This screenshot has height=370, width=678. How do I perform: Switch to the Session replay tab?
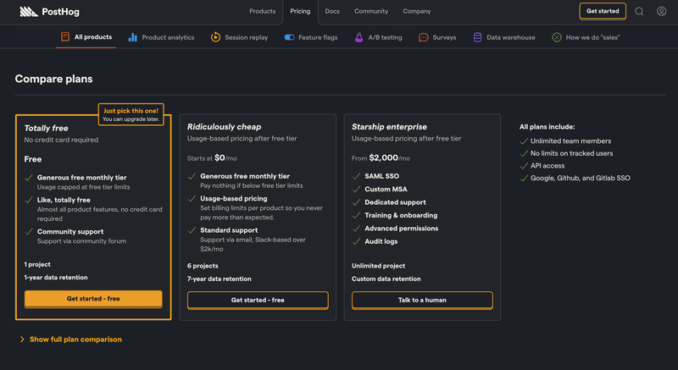coord(239,37)
